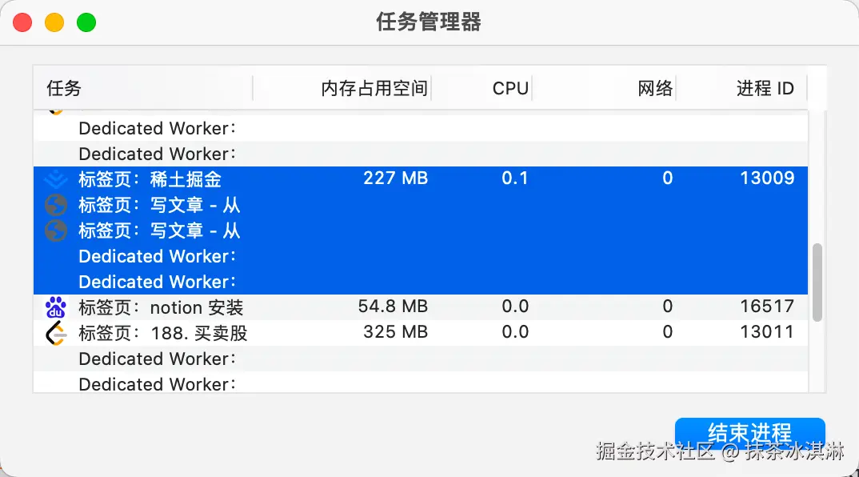The image size is (859, 477).
Task: Click the second 写文章 globe icon
Action: pyautogui.click(x=56, y=230)
